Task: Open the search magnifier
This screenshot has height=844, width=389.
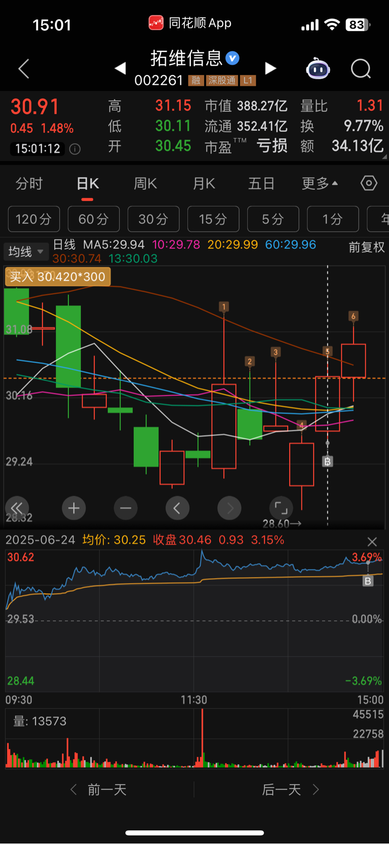Action: click(361, 69)
